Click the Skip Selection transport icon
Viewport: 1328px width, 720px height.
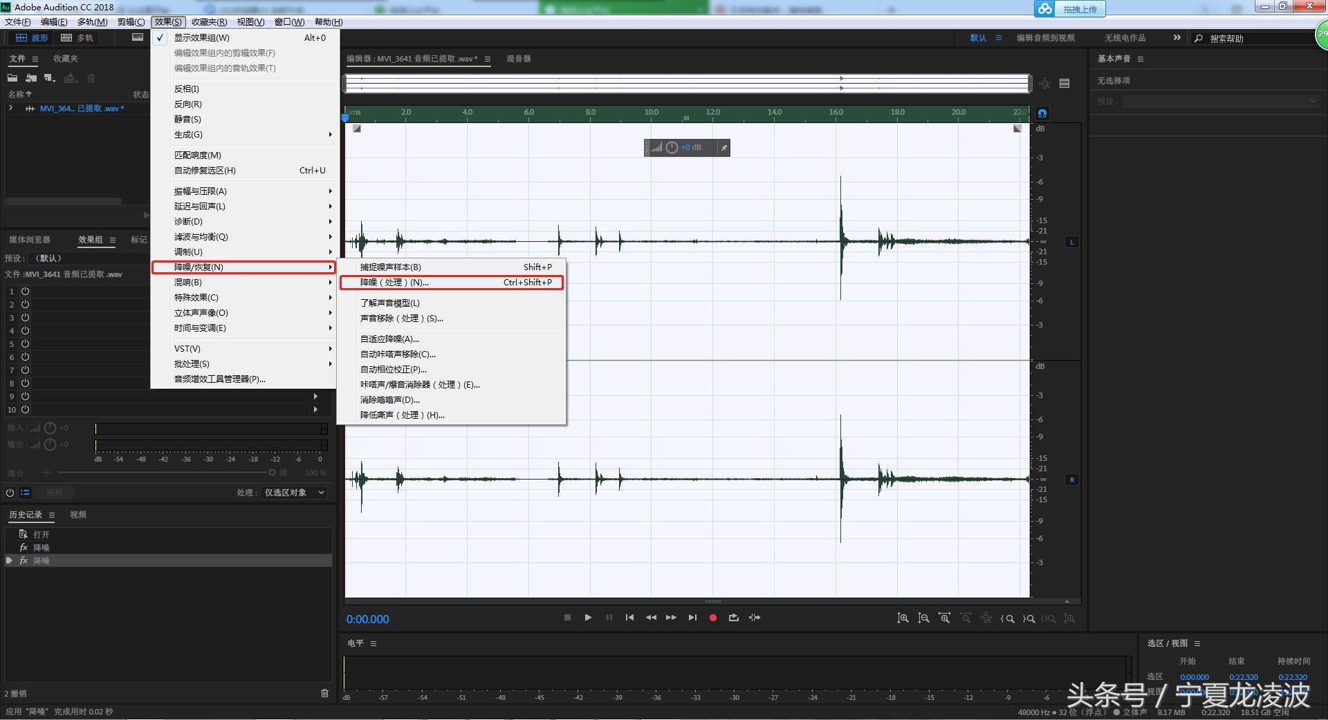pyautogui.click(x=755, y=618)
